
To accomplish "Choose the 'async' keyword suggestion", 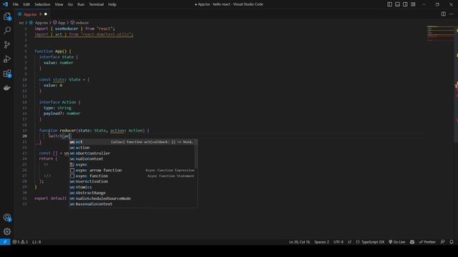I will pos(132,165).
